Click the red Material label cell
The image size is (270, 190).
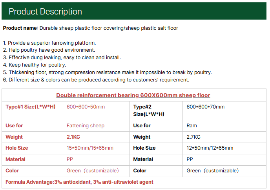click(x=15, y=159)
